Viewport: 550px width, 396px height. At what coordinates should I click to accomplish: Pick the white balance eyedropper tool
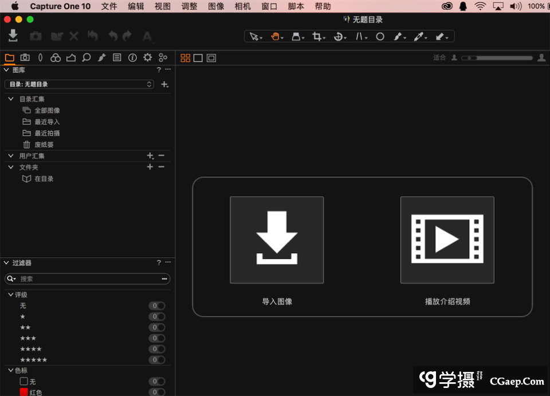(x=419, y=36)
